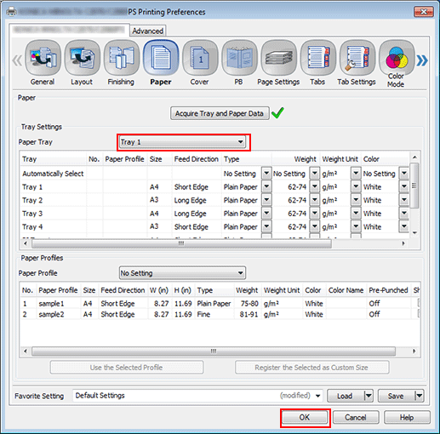The width and height of the screenshot is (440, 434).
Task: Open the Page Settings icon
Action: coord(278,58)
